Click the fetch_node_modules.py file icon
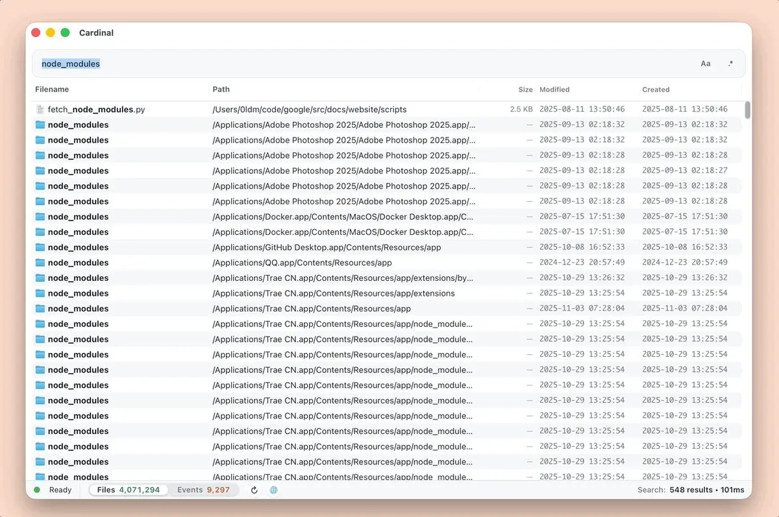The height and width of the screenshot is (517, 779). click(x=40, y=110)
